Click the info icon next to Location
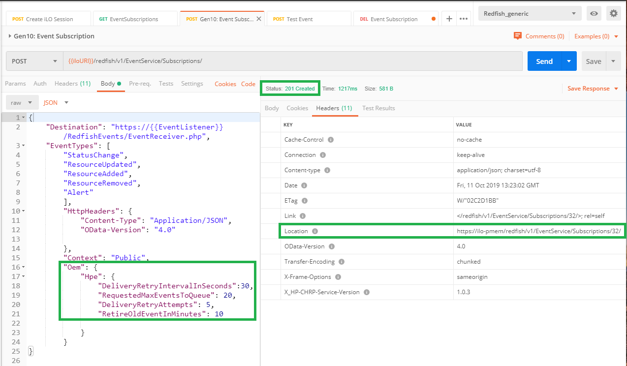 coord(315,231)
